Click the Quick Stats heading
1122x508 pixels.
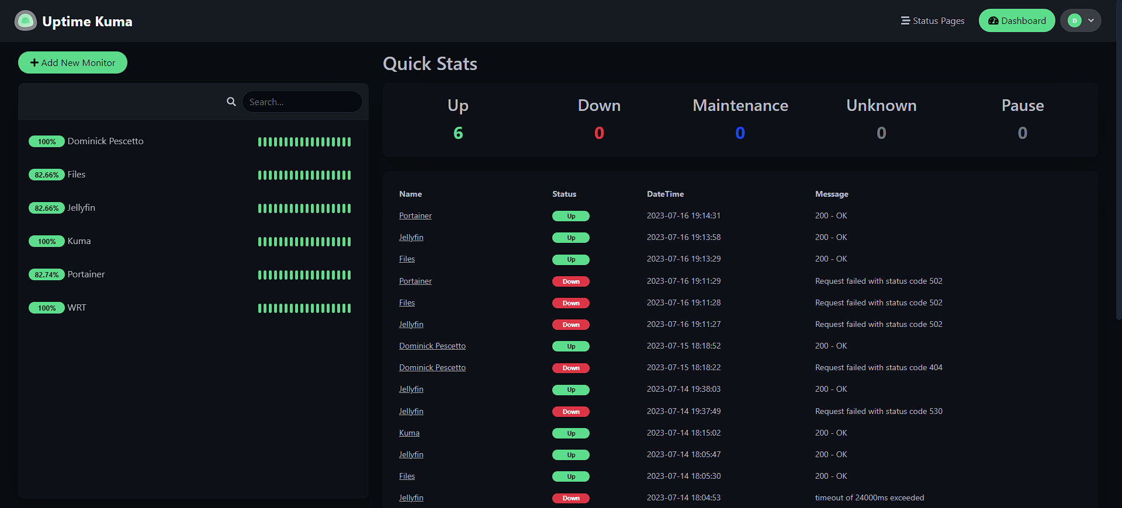(x=430, y=64)
